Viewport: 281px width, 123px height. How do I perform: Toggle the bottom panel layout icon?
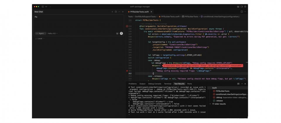coord(238,6)
